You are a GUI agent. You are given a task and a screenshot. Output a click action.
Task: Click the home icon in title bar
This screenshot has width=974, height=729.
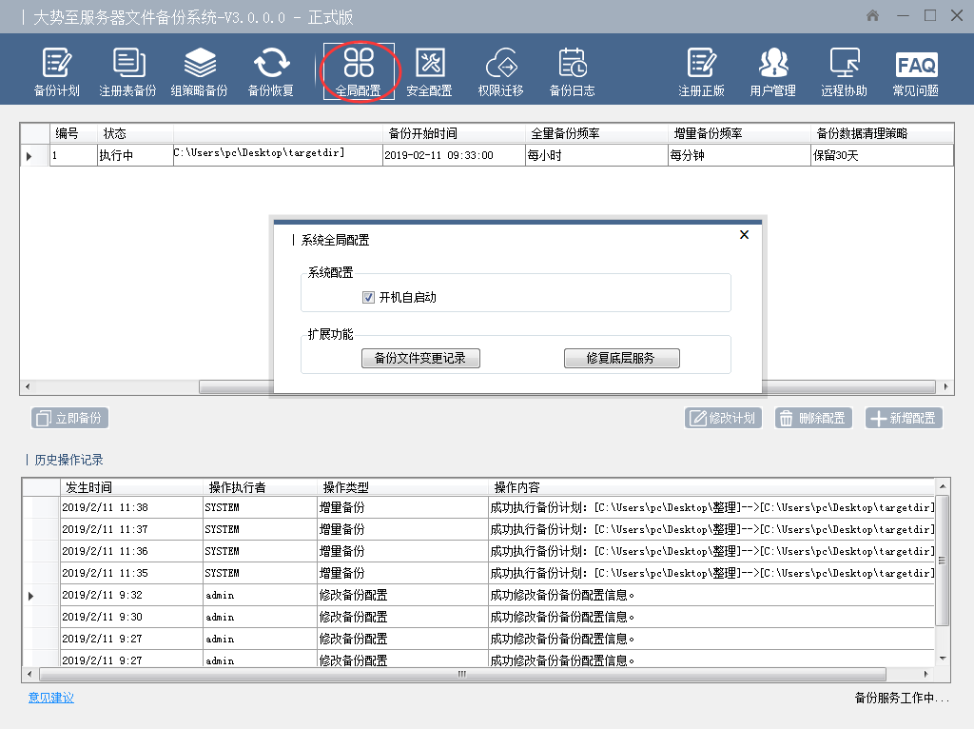coord(872,16)
